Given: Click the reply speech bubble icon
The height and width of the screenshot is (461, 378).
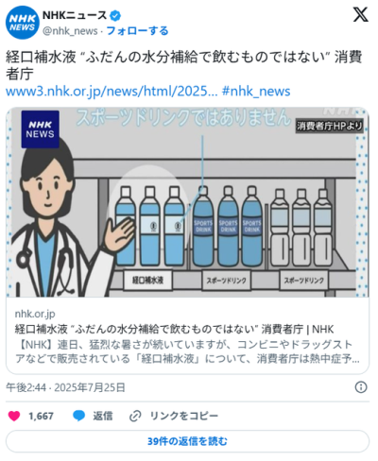Looking at the screenshot, I should (x=78, y=416).
